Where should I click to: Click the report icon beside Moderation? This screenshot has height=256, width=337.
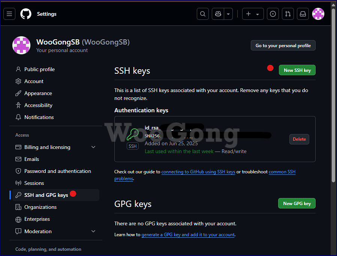pos(18,231)
